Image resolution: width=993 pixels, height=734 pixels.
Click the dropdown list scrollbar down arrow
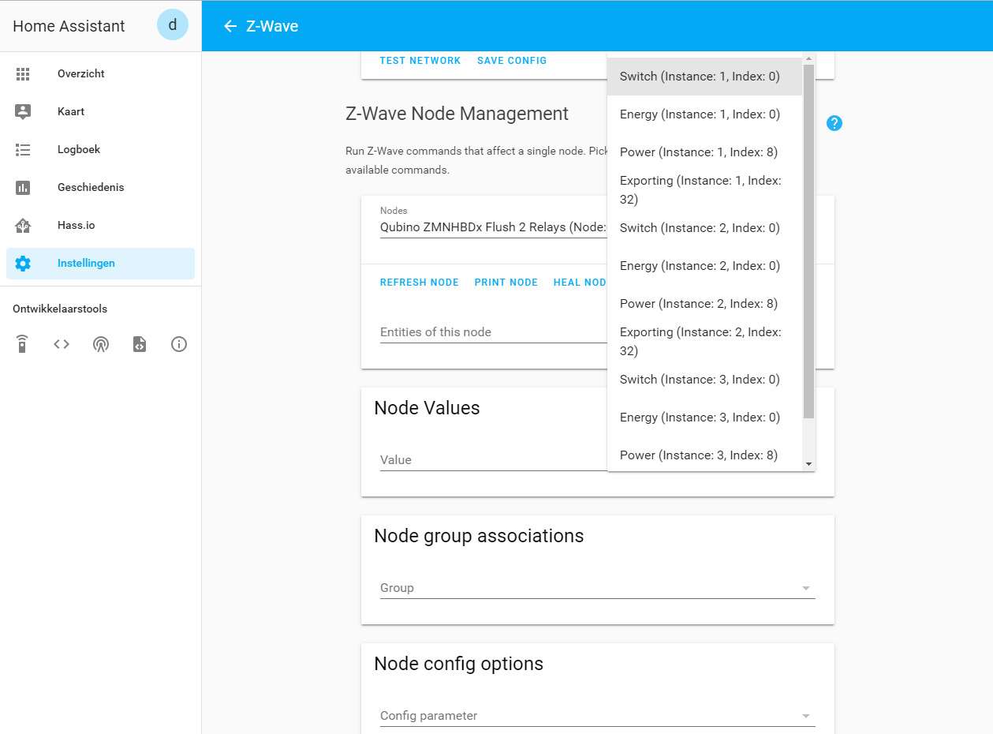(808, 464)
